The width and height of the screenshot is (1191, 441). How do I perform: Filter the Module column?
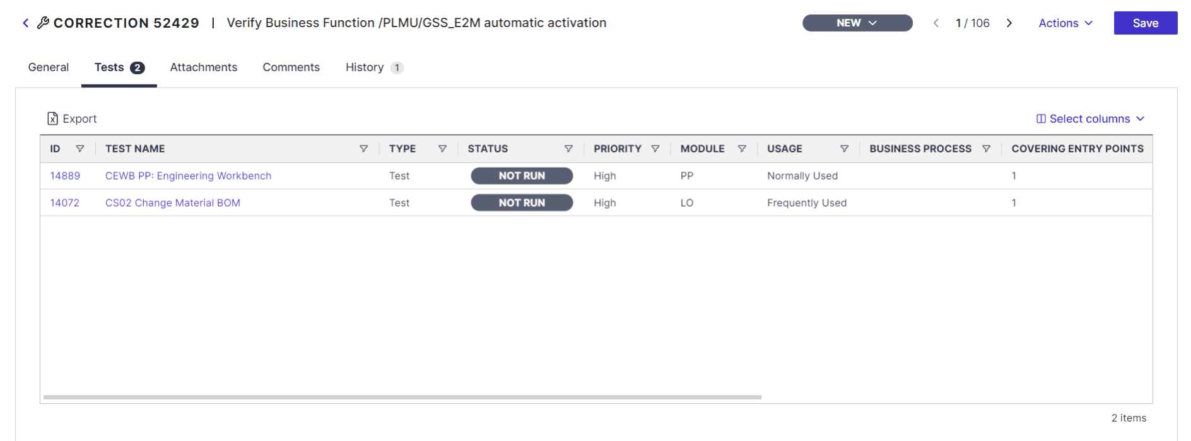[742, 149]
